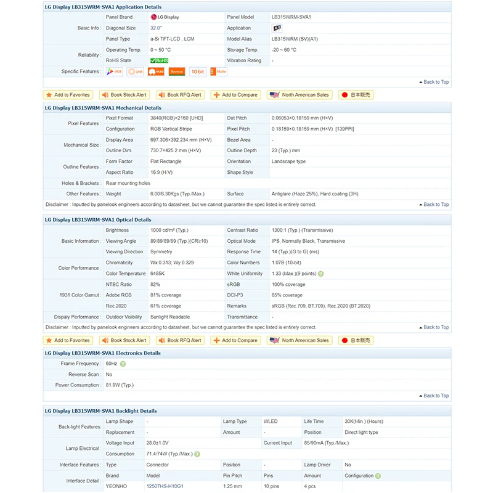Viewport: 493px width, 493px height.
Task: Click Book Stock Alert above Electronics Details
Action: (x=124, y=341)
